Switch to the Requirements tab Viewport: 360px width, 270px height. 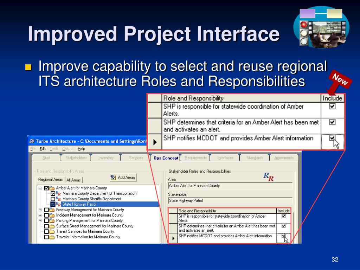point(195,158)
